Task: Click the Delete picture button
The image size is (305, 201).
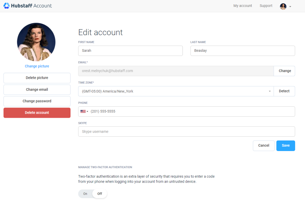Action: click(37, 78)
